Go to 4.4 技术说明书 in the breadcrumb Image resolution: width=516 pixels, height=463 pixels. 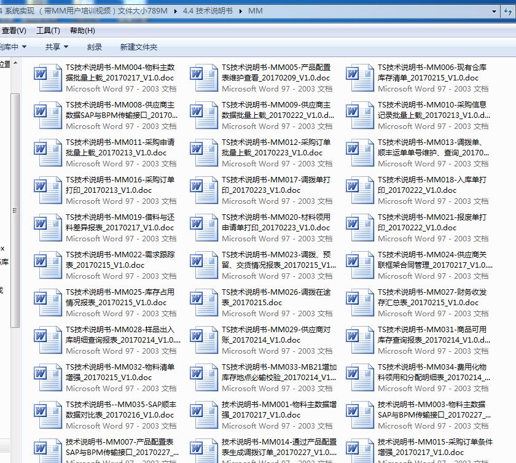(208, 11)
